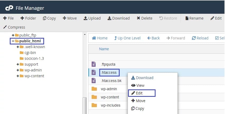
Task: Click the Restore toolbar button
Action: pyautogui.click(x=168, y=18)
